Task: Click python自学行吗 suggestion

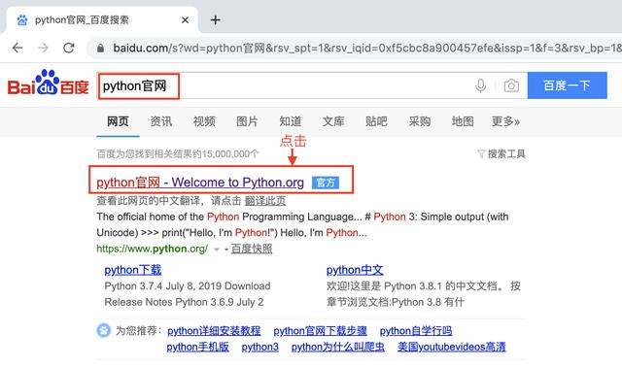Action: (416, 330)
